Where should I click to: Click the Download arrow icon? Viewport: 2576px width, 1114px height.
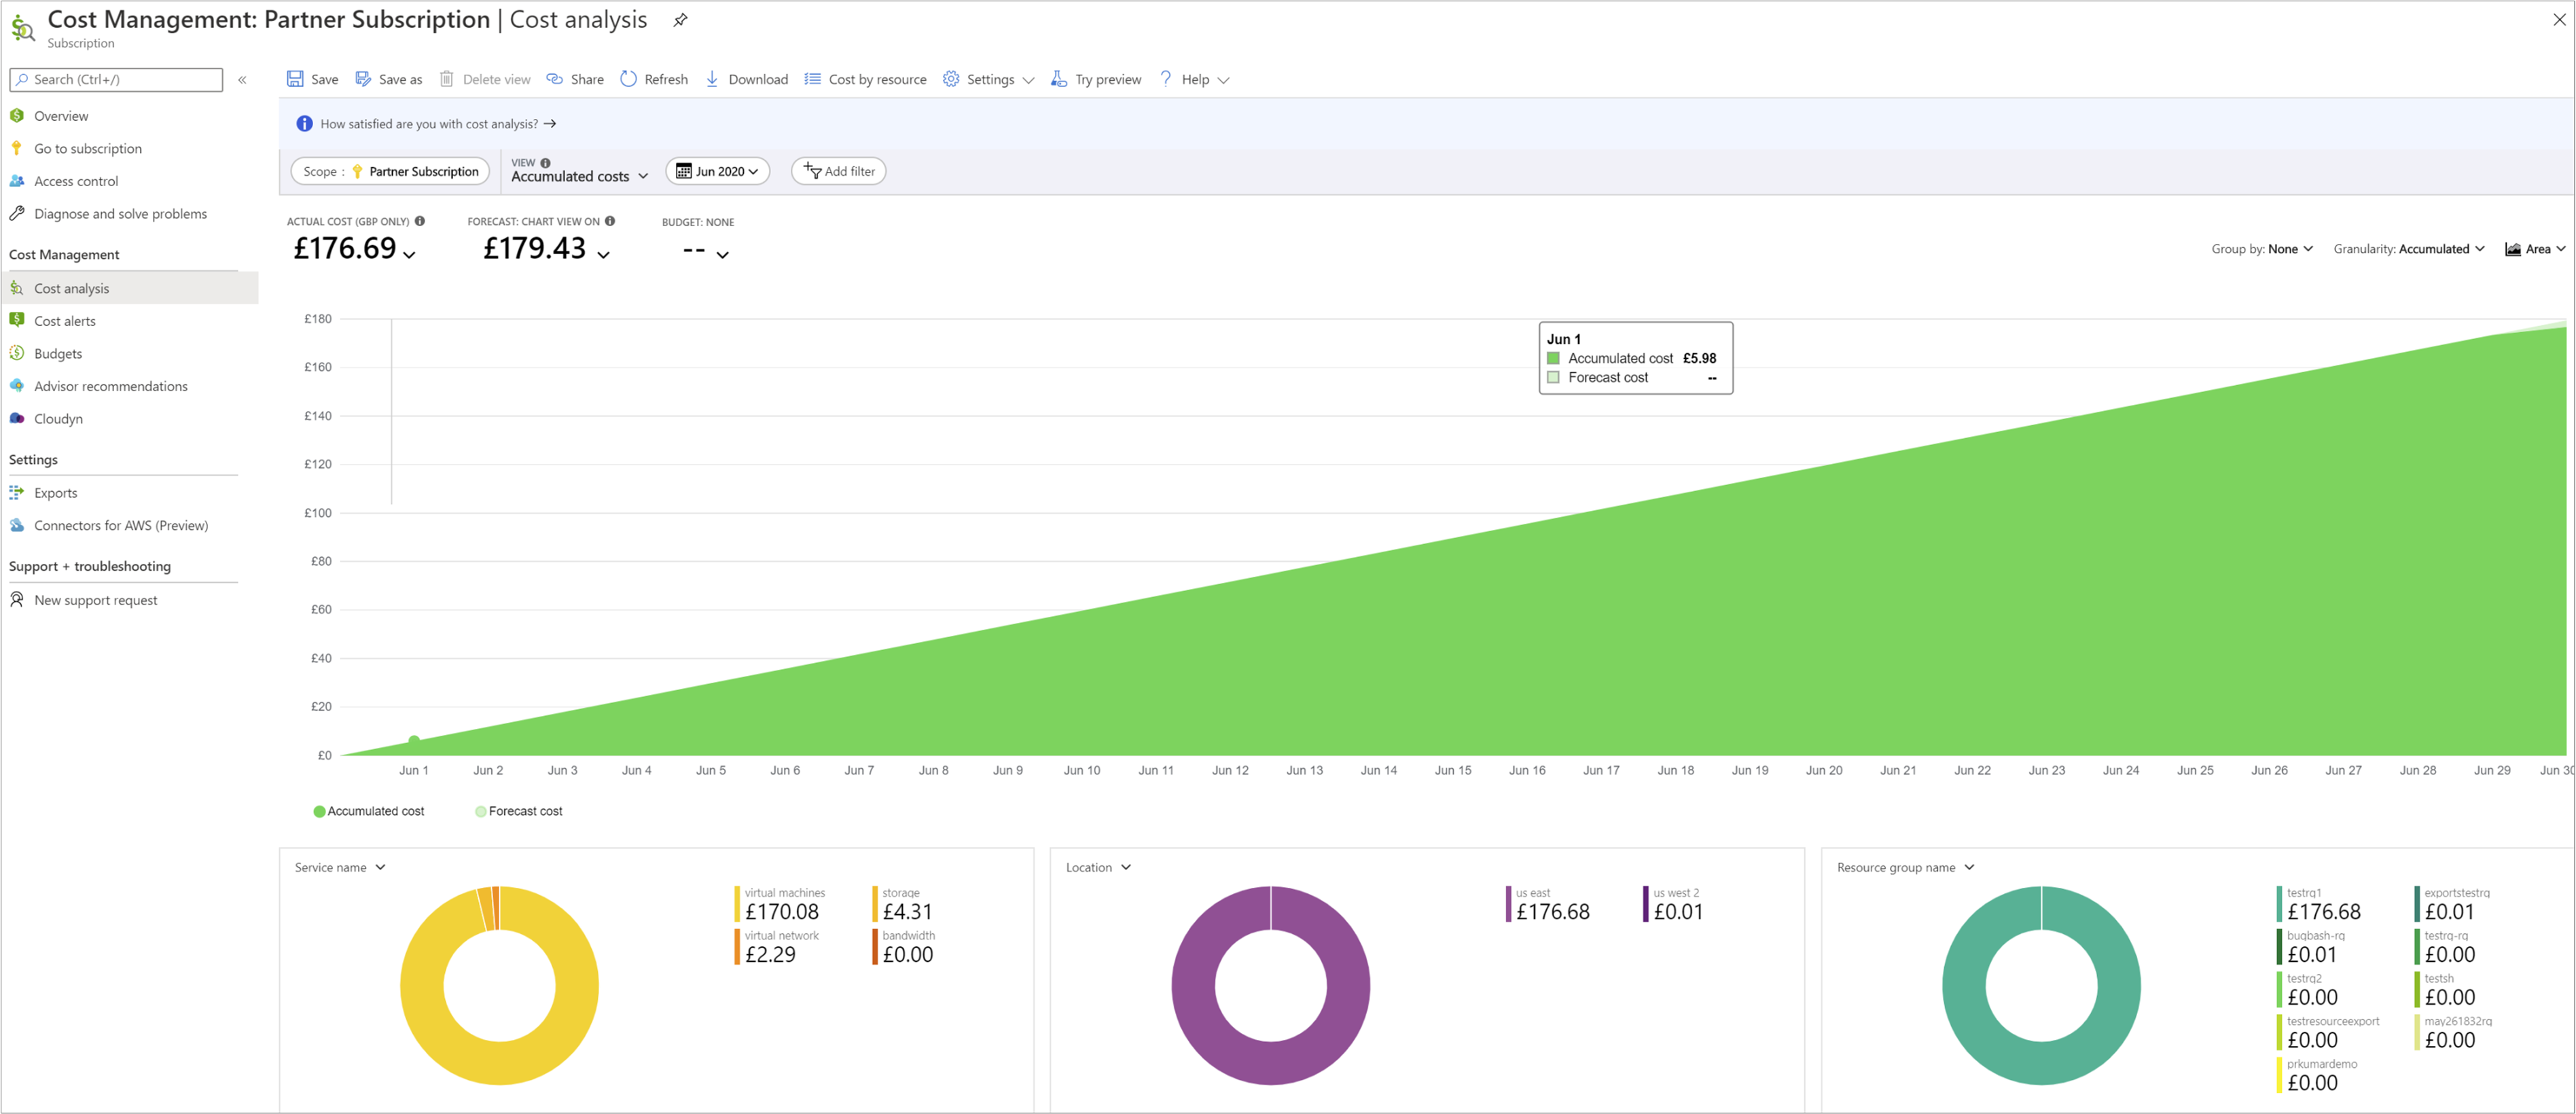pos(712,79)
